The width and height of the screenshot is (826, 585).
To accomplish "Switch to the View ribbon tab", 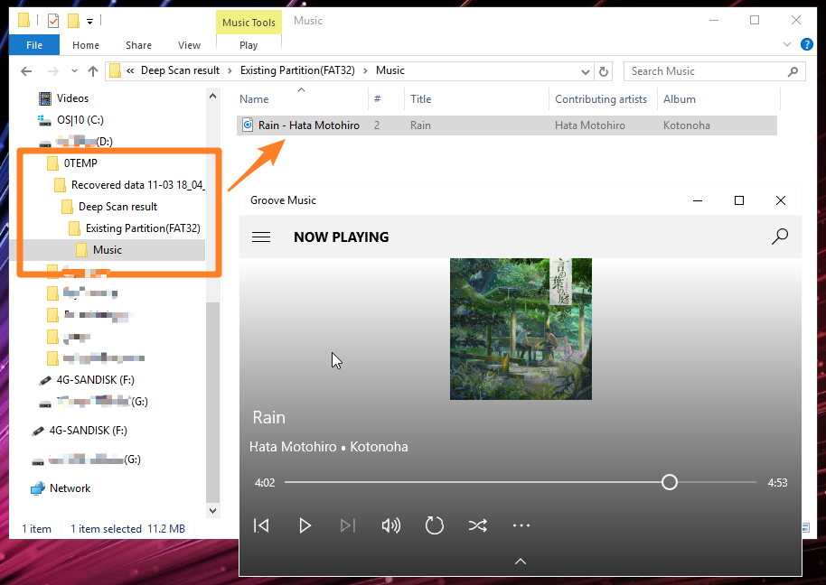I will click(x=189, y=45).
